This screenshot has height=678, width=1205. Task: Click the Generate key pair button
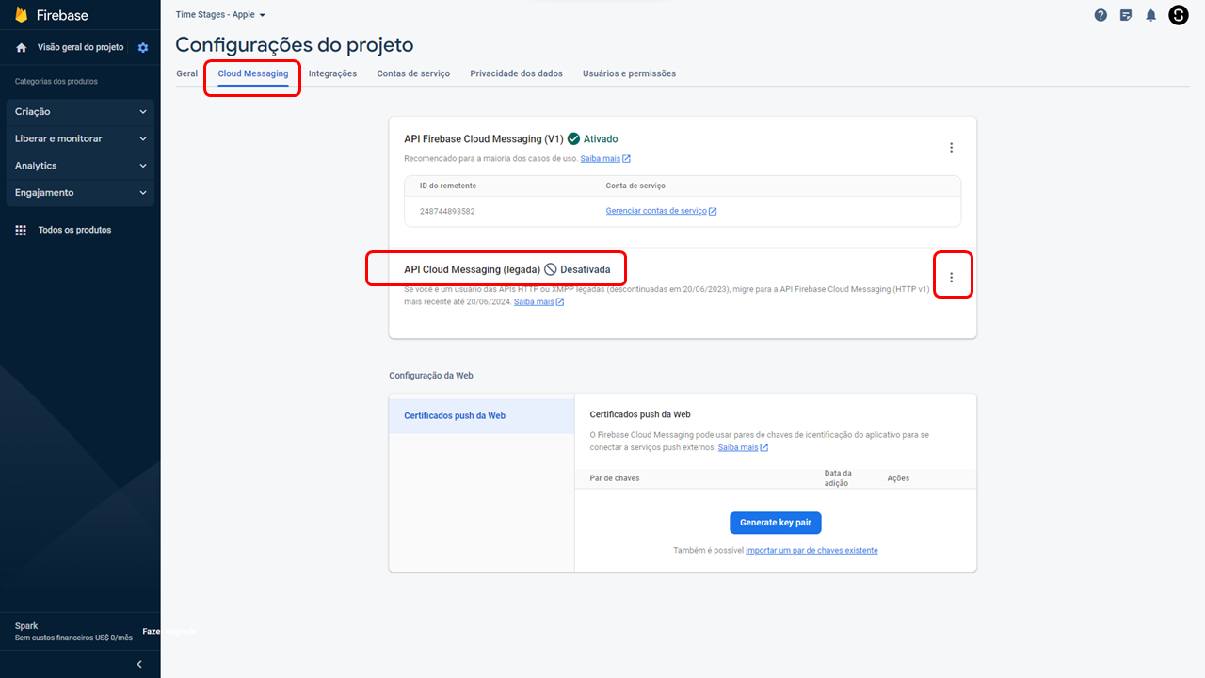[x=776, y=523]
